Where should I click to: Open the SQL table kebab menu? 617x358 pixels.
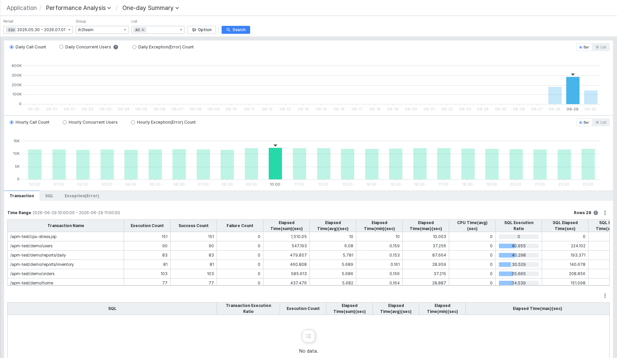tap(605, 296)
